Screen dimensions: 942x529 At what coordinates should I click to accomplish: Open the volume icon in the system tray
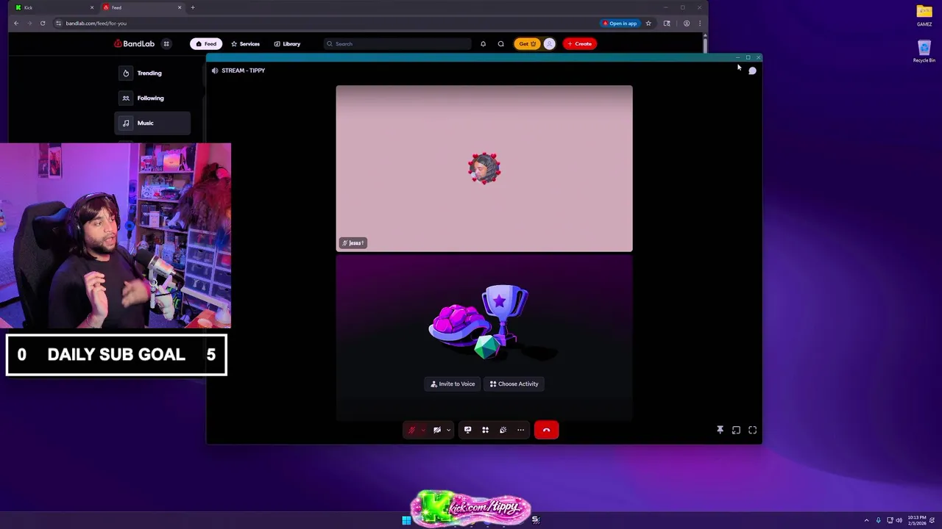[x=899, y=520]
